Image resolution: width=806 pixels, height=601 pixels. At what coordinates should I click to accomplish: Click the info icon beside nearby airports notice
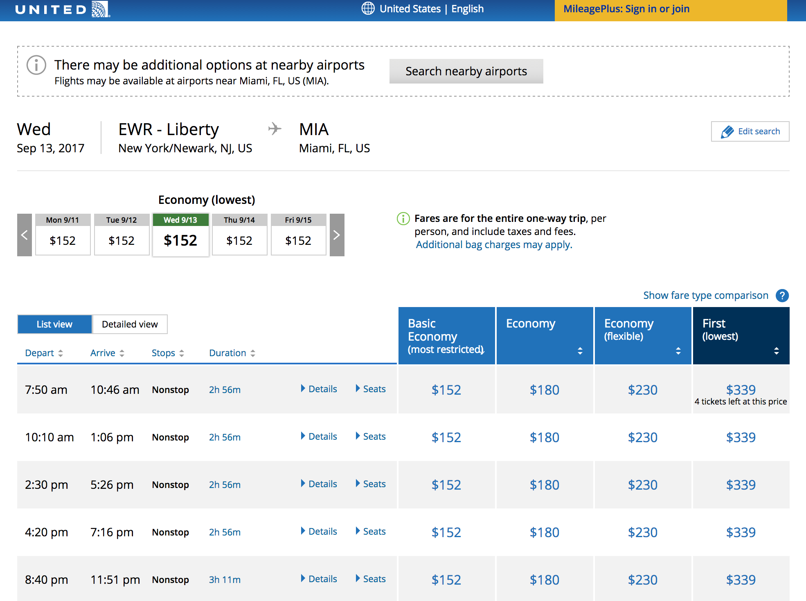[36, 65]
